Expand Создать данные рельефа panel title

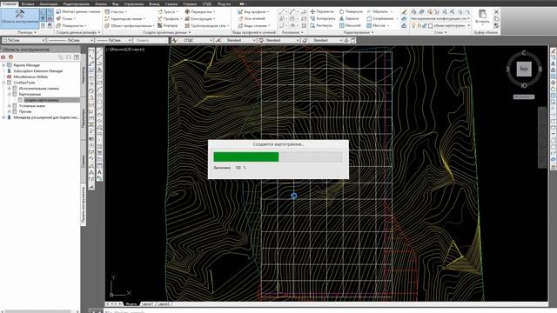[78, 32]
